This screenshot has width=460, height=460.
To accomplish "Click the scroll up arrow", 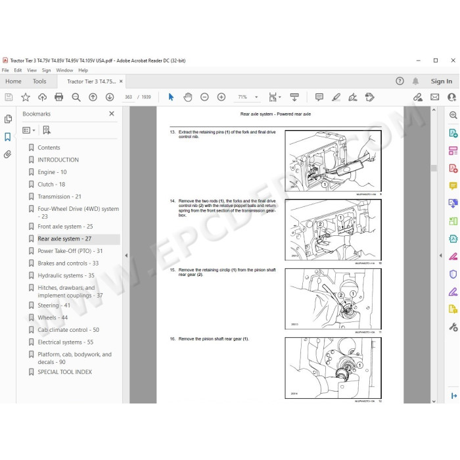I will [434, 110].
